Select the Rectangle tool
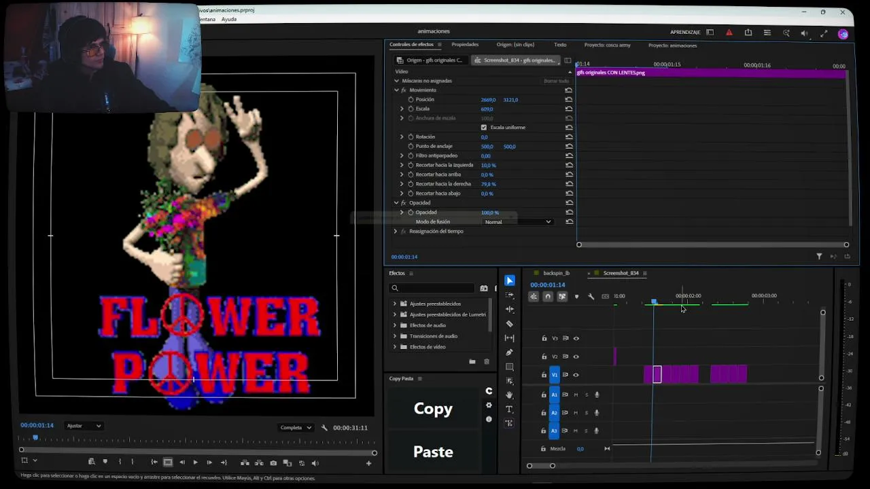The height and width of the screenshot is (489, 870). click(x=510, y=367)
